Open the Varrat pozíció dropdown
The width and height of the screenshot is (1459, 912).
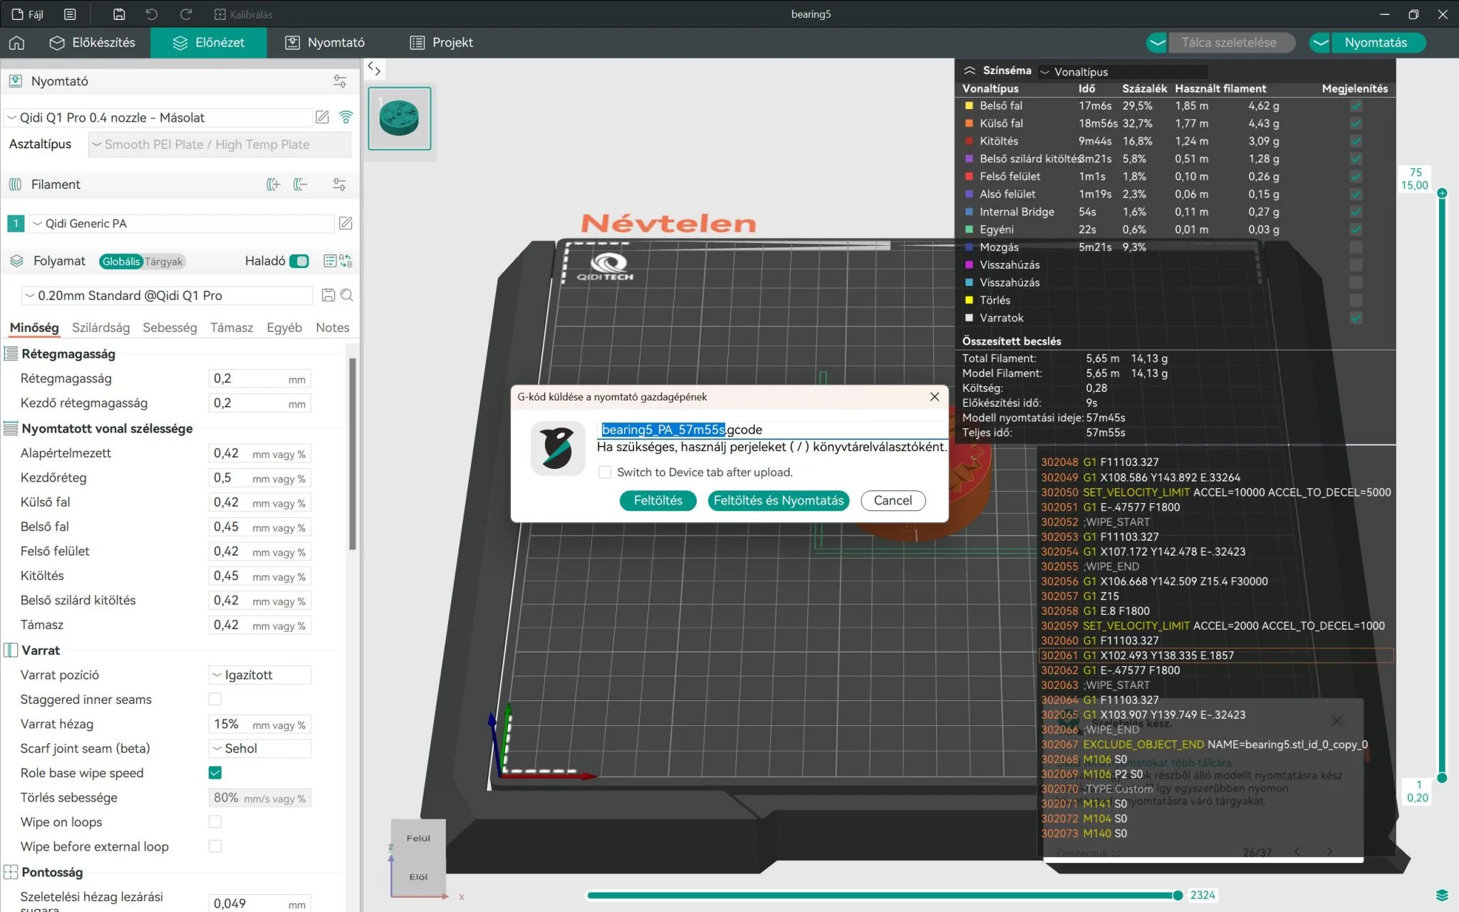click(259, 675)
